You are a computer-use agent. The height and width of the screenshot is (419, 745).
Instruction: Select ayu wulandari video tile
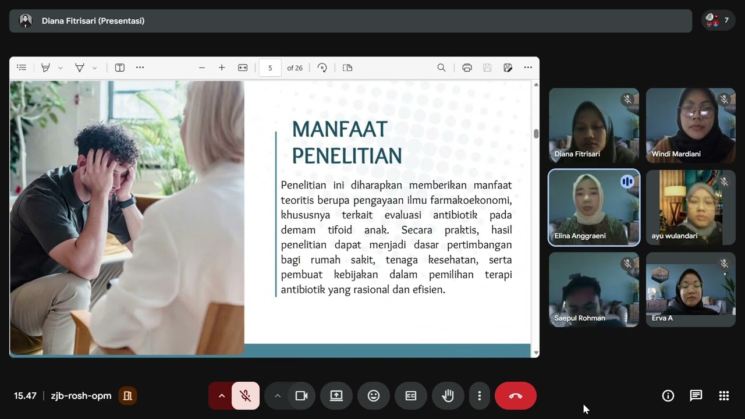click(x=691, y=208)
